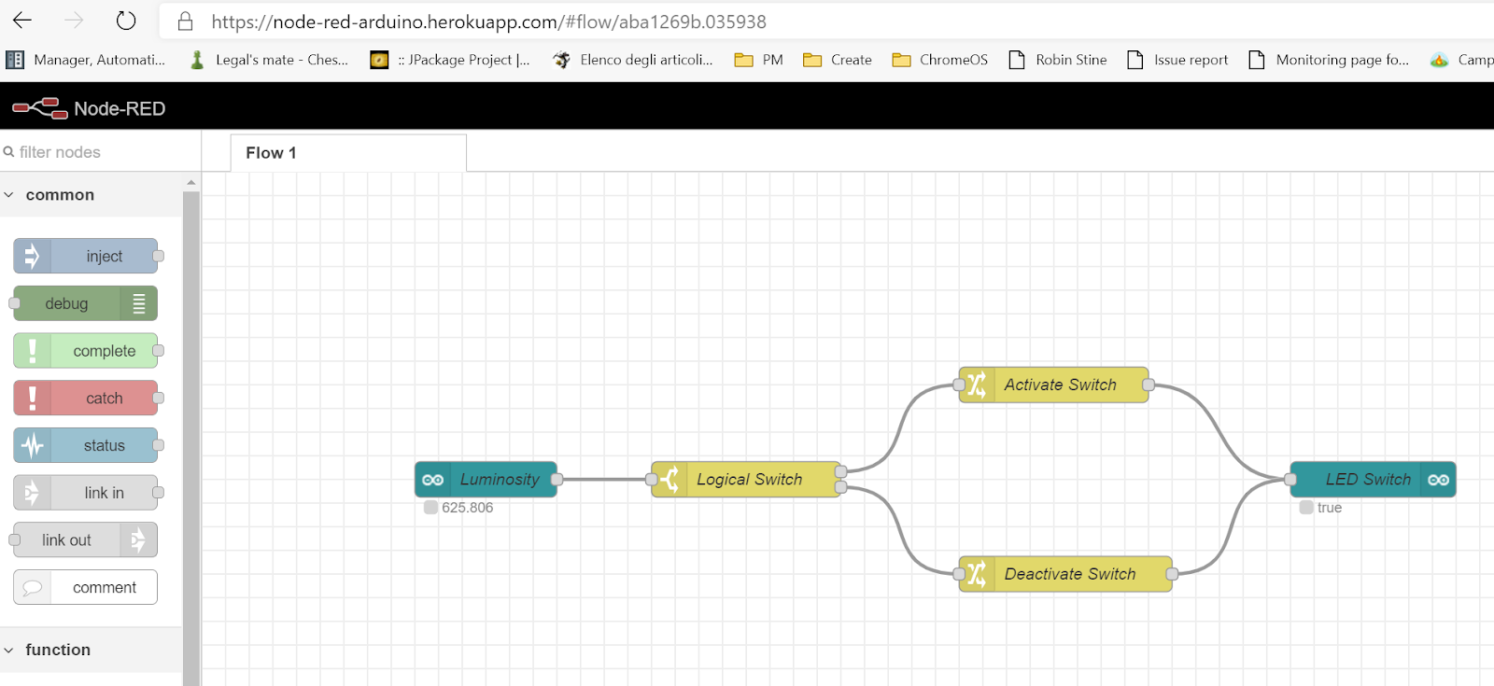
Task: Click the status node pulse icon
Action: click(32, 445)
